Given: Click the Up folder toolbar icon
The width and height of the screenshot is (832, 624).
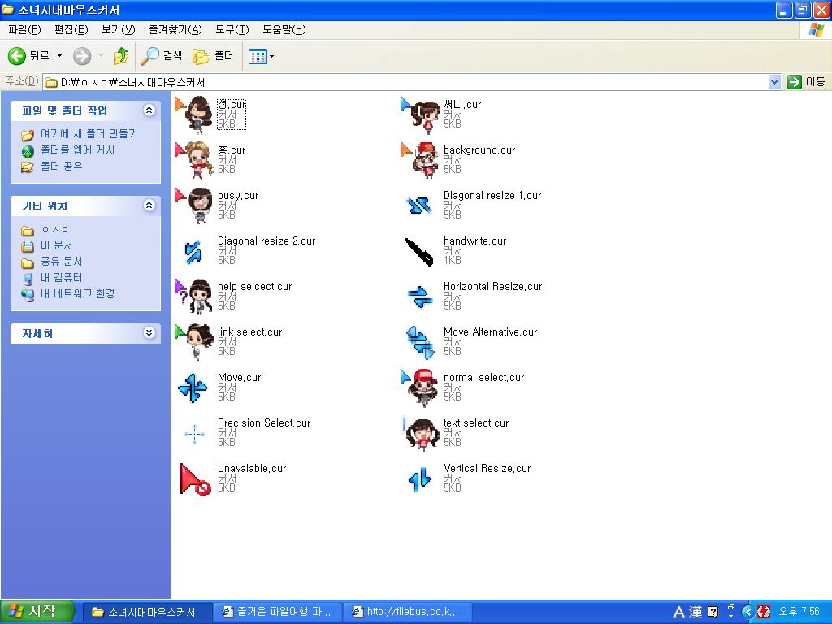Looking at the screenshot, I should coord(121,56).
